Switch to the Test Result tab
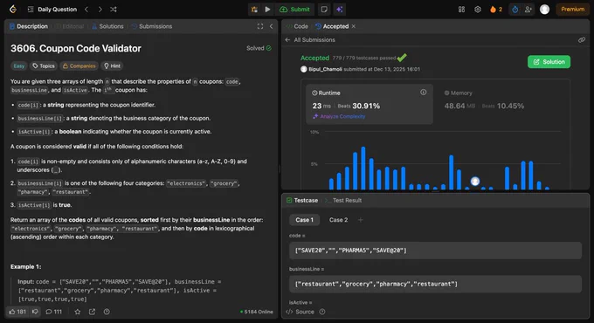This screenshot has height=323, width=594. click(x=343, y=200)
